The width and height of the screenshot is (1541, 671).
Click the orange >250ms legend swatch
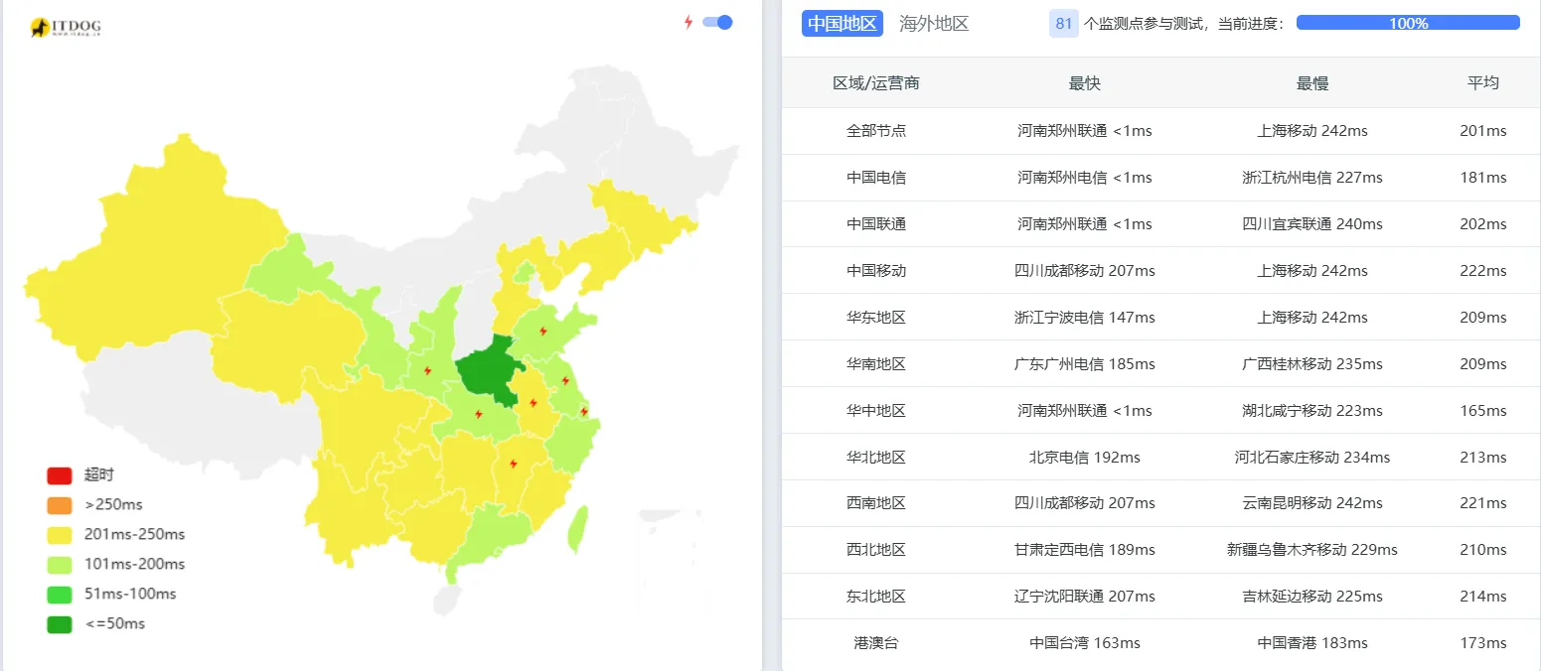tap(60, 505)
